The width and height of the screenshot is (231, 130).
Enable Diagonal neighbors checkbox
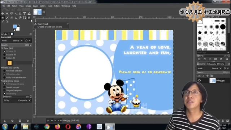point(4,90)
